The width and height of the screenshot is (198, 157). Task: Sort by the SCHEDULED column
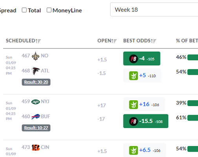tap(23, 41)
